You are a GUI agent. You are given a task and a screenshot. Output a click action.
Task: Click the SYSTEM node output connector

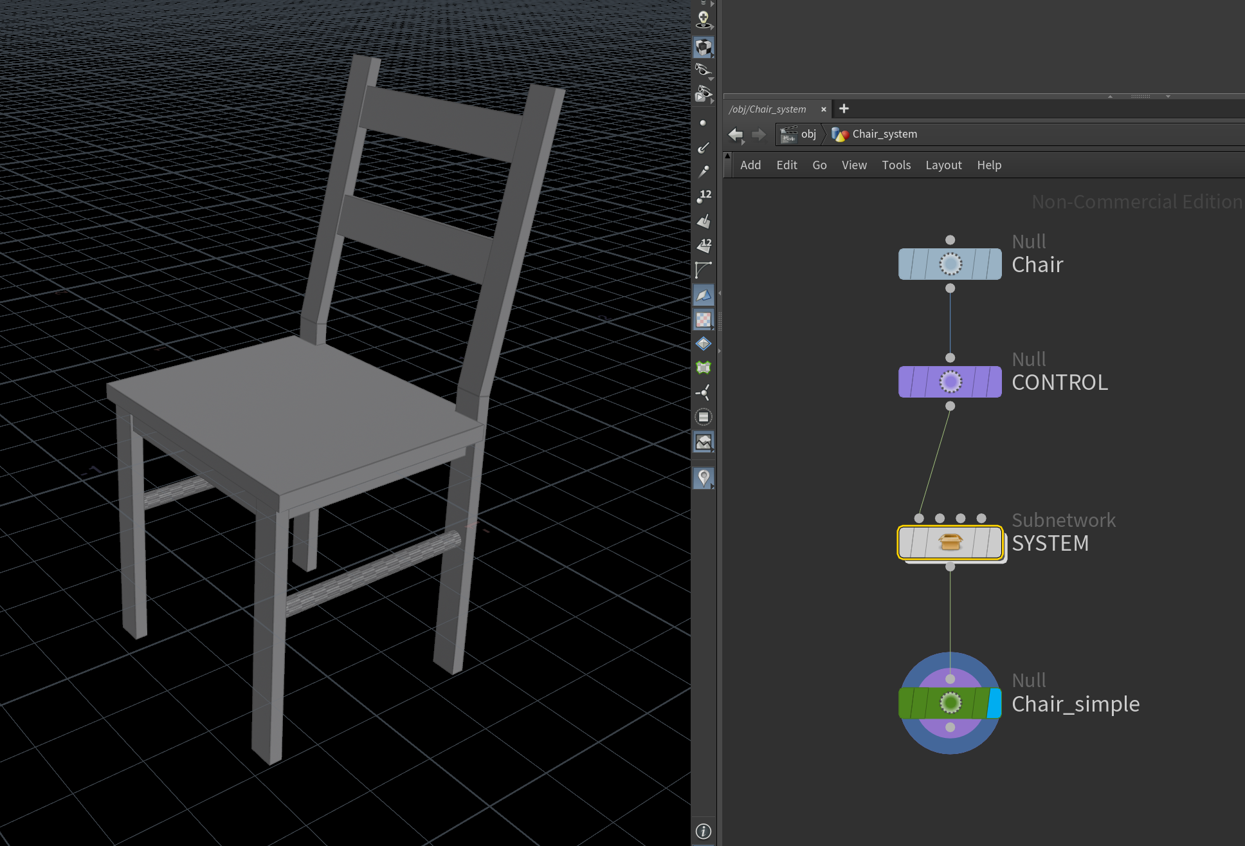click(x=950, y=567)
